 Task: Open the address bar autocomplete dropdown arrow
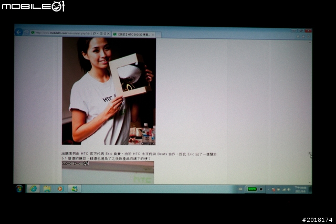point(98,34)
